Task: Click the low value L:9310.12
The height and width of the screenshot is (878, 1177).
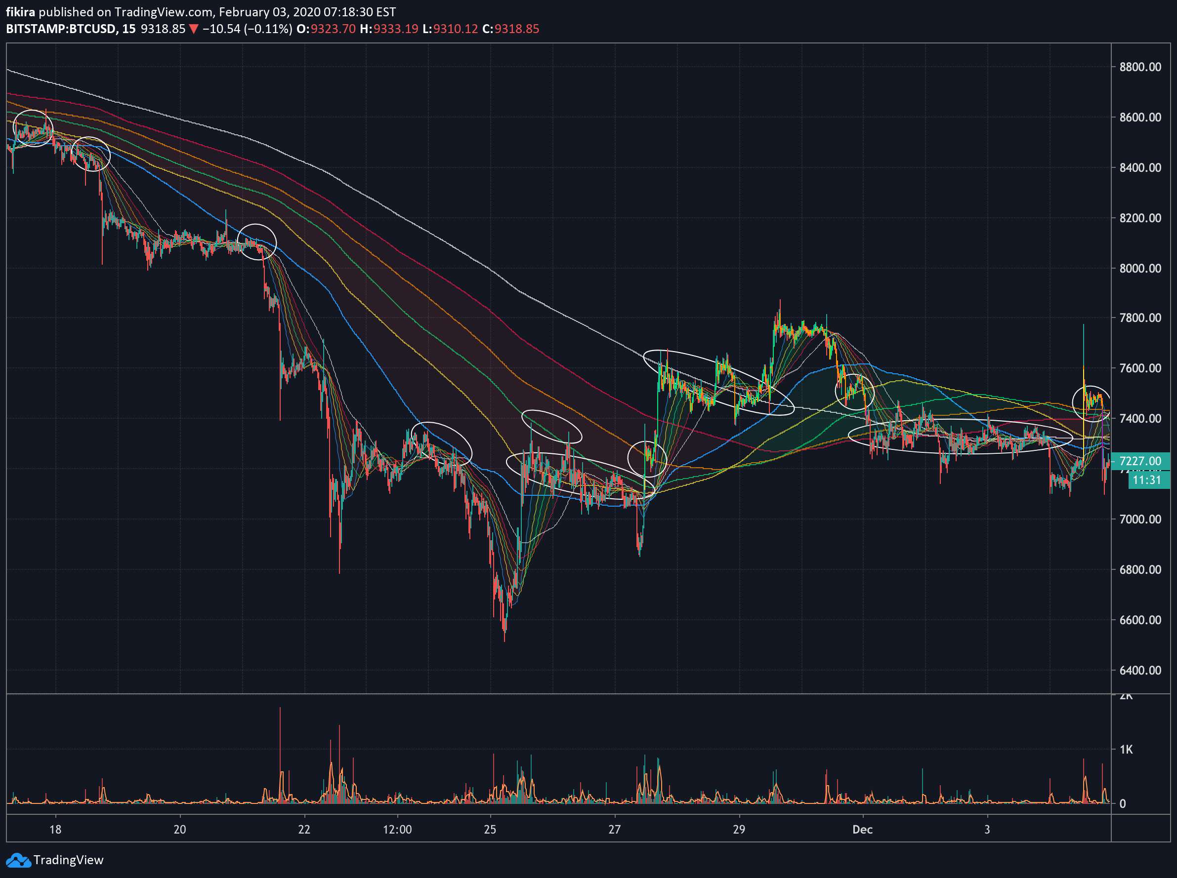Action: [x=451, y=29]
